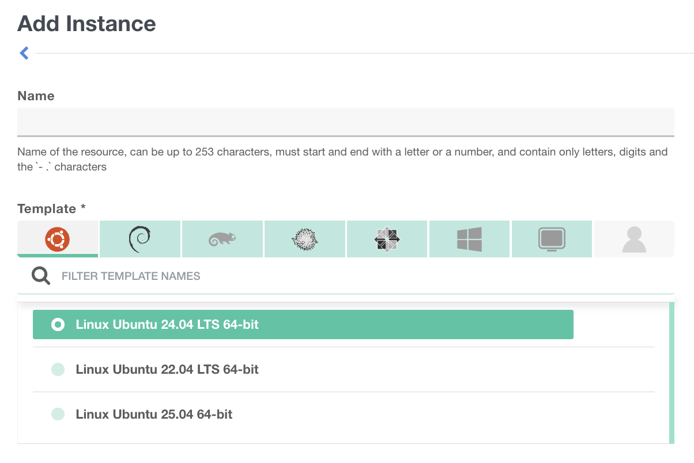
Task: Select the Ubuntu 22.04 LTS radio button
Action: tap(58, 369)
